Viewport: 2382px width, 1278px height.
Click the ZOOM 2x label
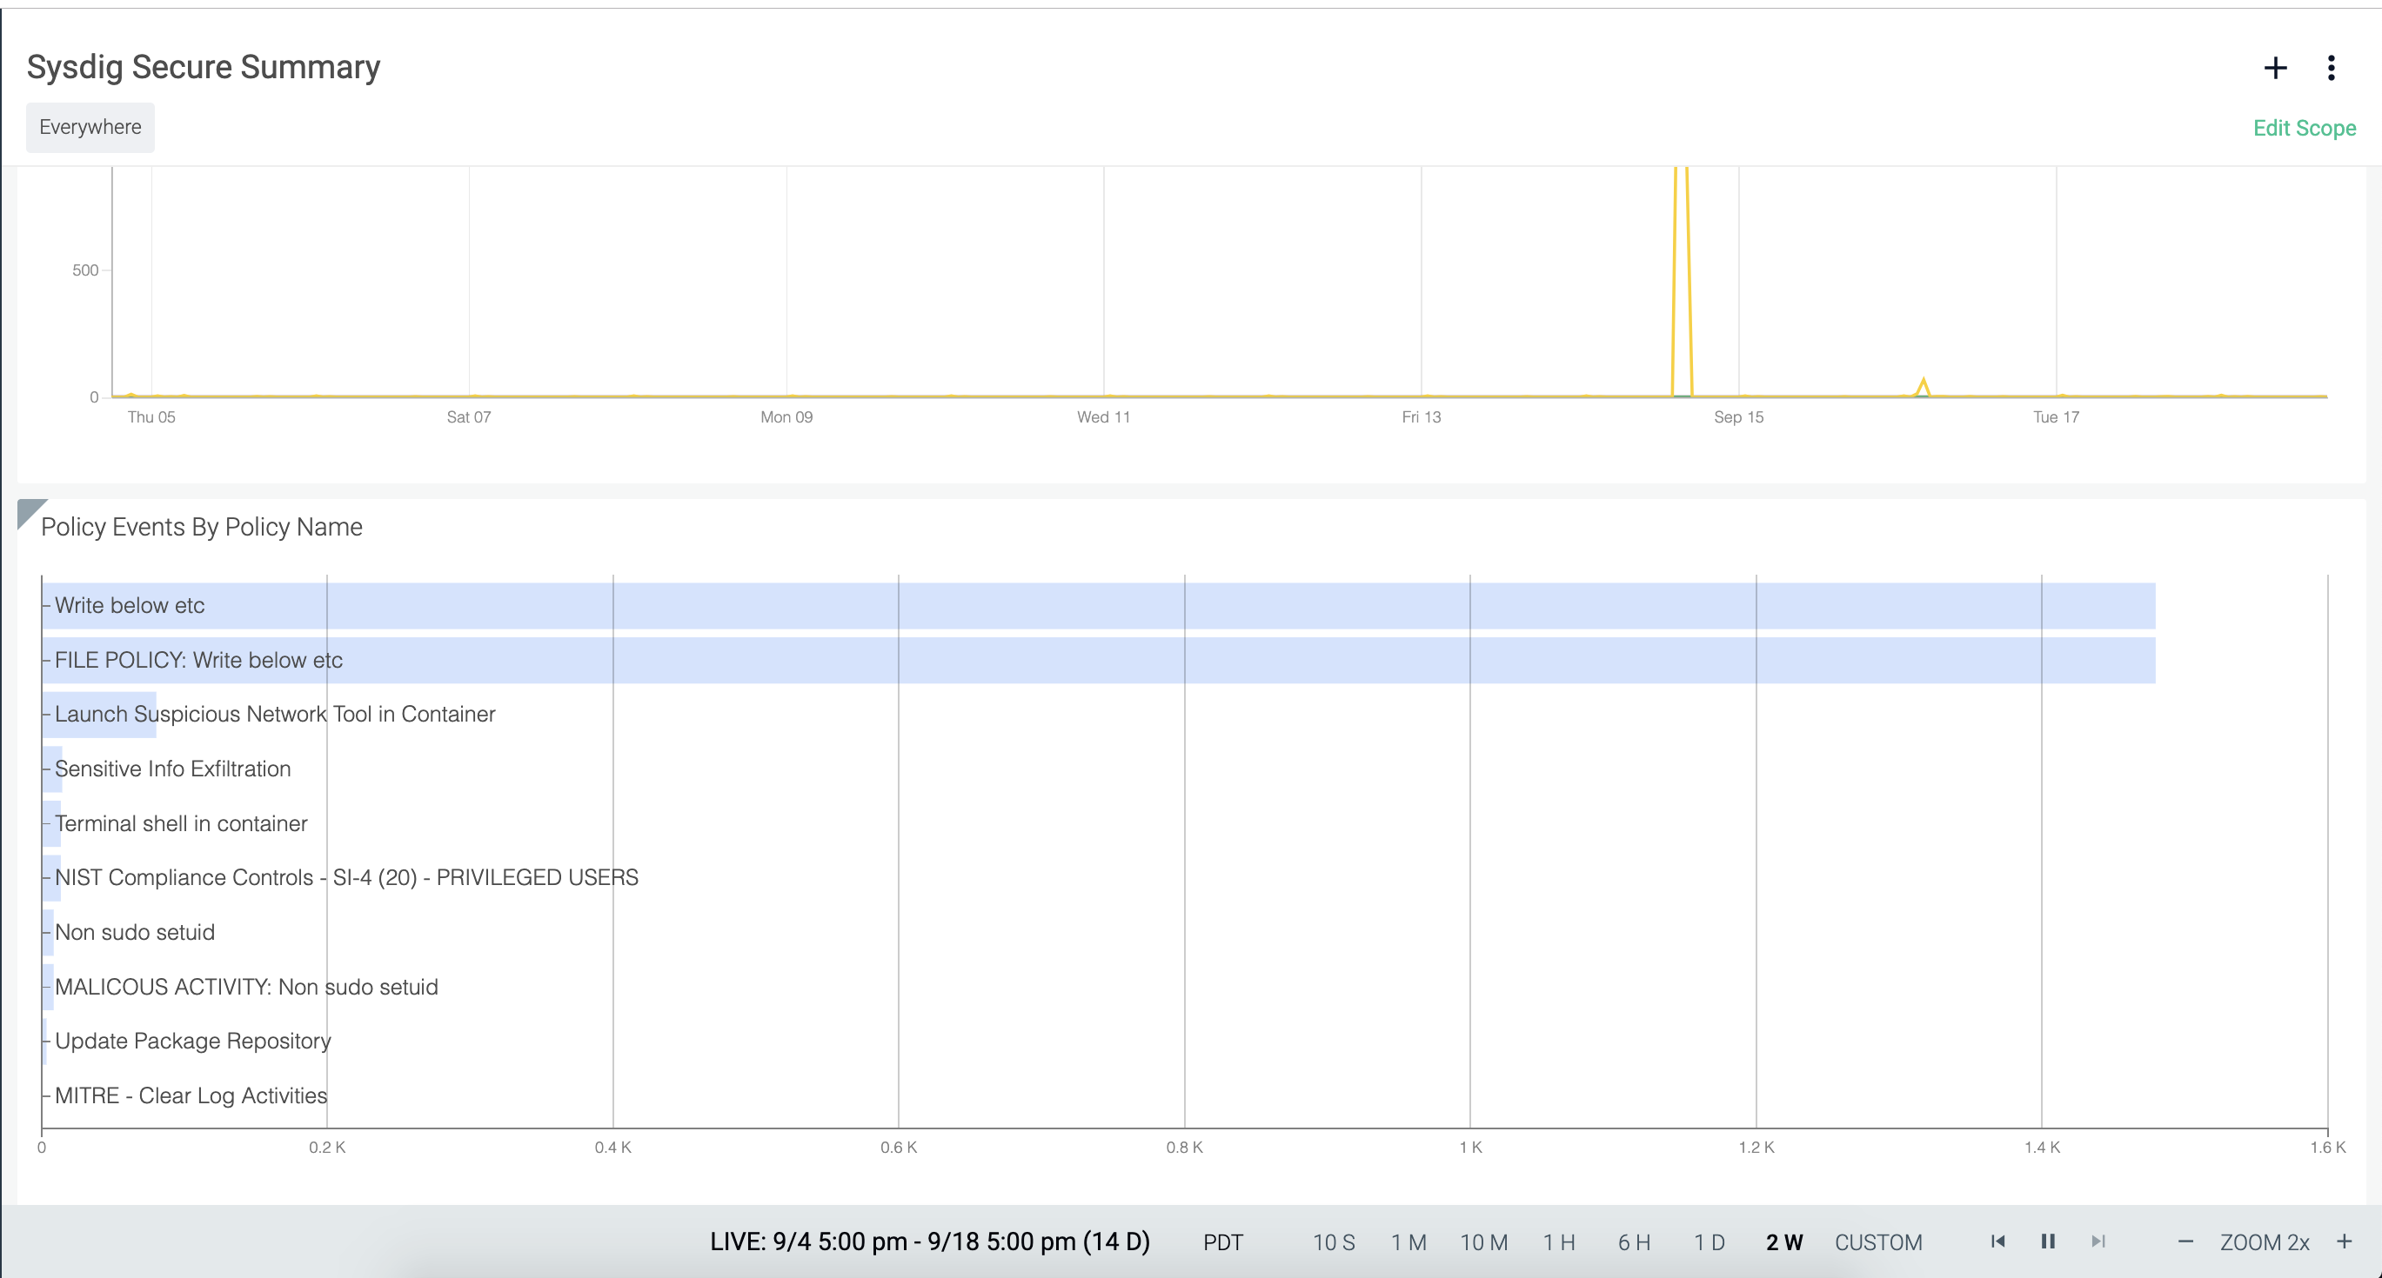pos(2265,1242)
